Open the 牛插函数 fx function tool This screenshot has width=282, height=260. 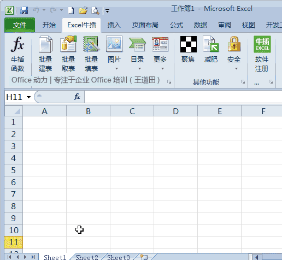point(17,54)
